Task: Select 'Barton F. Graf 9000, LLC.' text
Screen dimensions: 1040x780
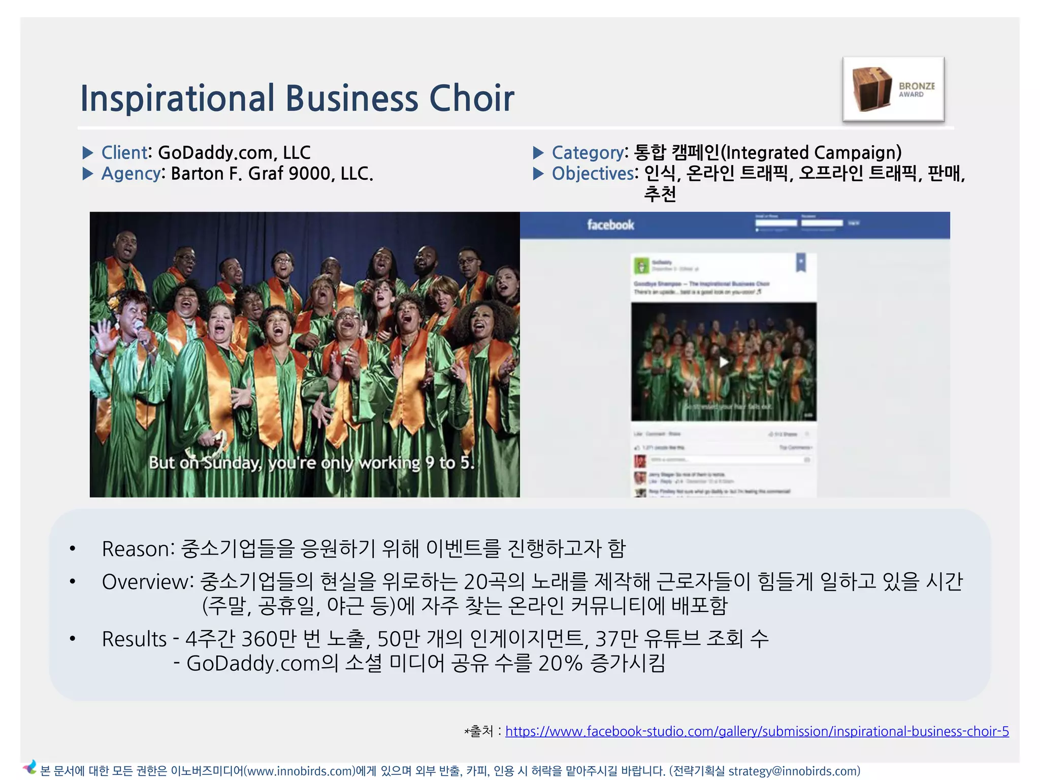Action: point(272,174)
